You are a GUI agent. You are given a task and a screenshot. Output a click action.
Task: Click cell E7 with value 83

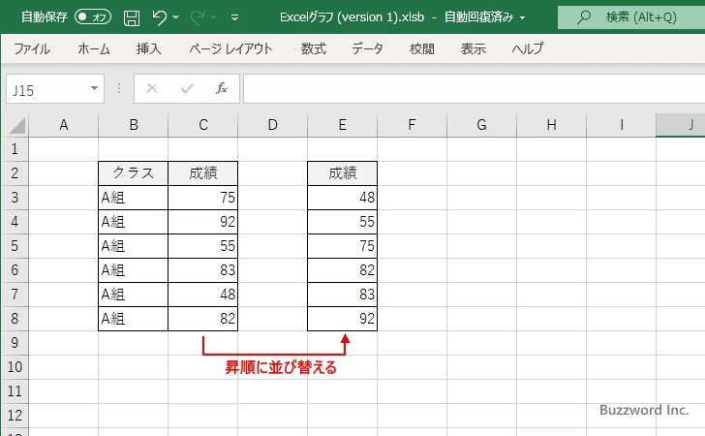click(x=342, y=295)
